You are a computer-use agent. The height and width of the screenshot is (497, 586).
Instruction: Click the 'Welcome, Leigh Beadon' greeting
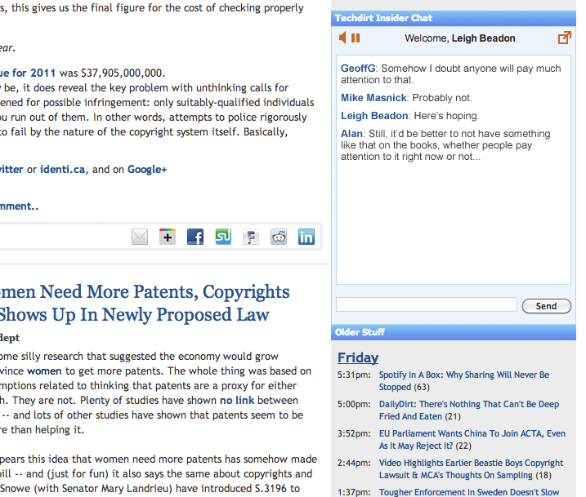point(459,38)
